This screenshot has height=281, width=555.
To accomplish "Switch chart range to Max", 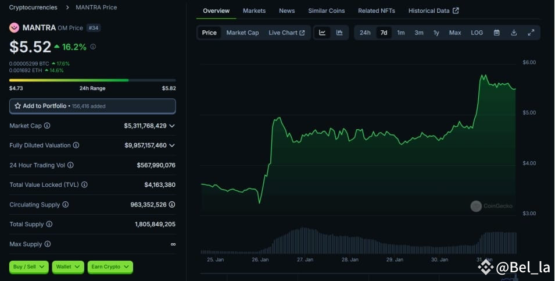I will click(x=455, y=33).
